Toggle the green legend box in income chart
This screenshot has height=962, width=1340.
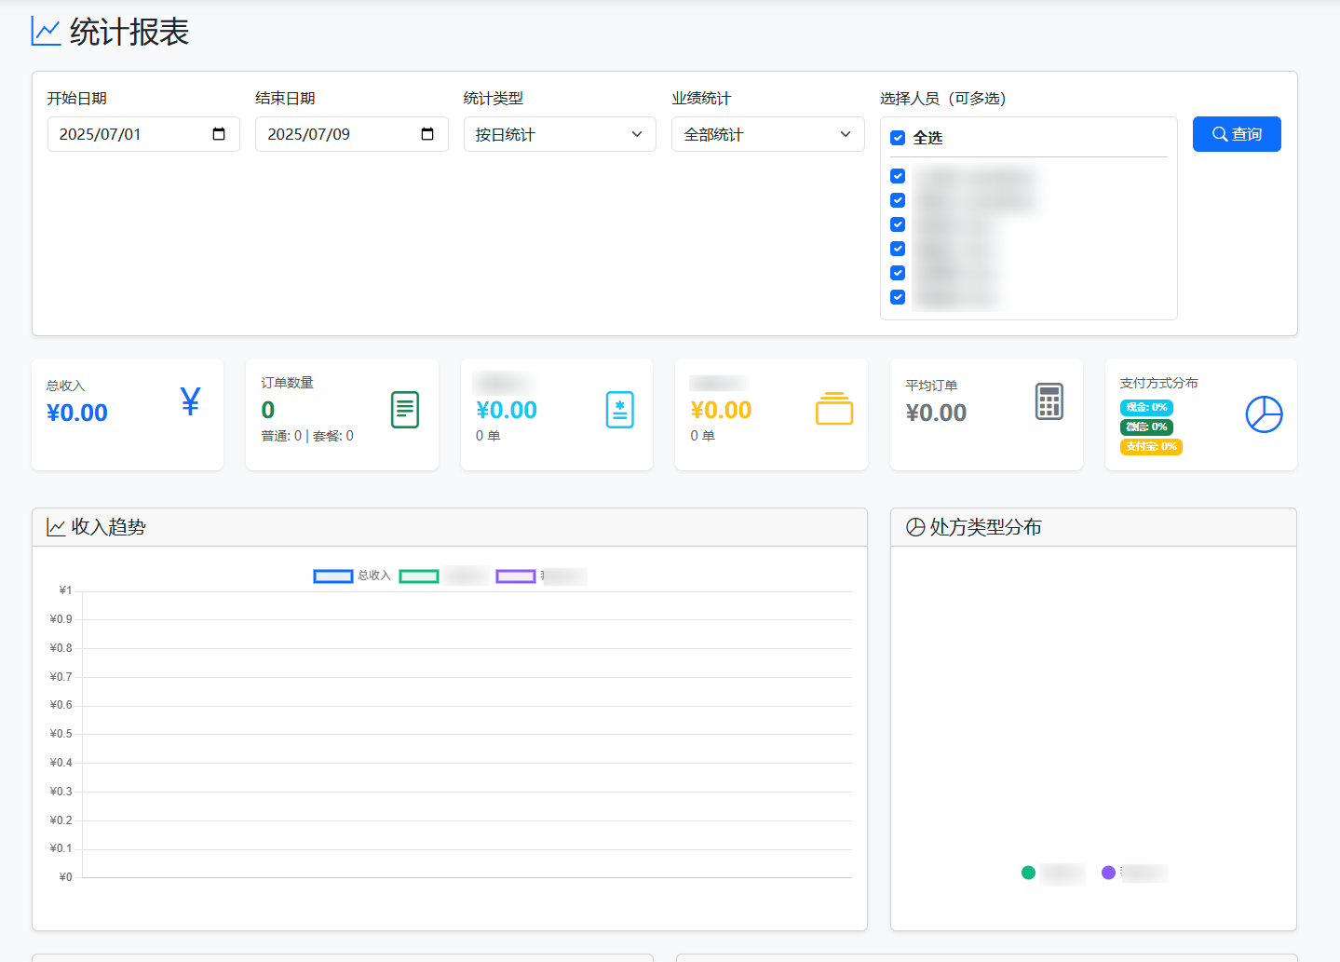pos(418,576)
